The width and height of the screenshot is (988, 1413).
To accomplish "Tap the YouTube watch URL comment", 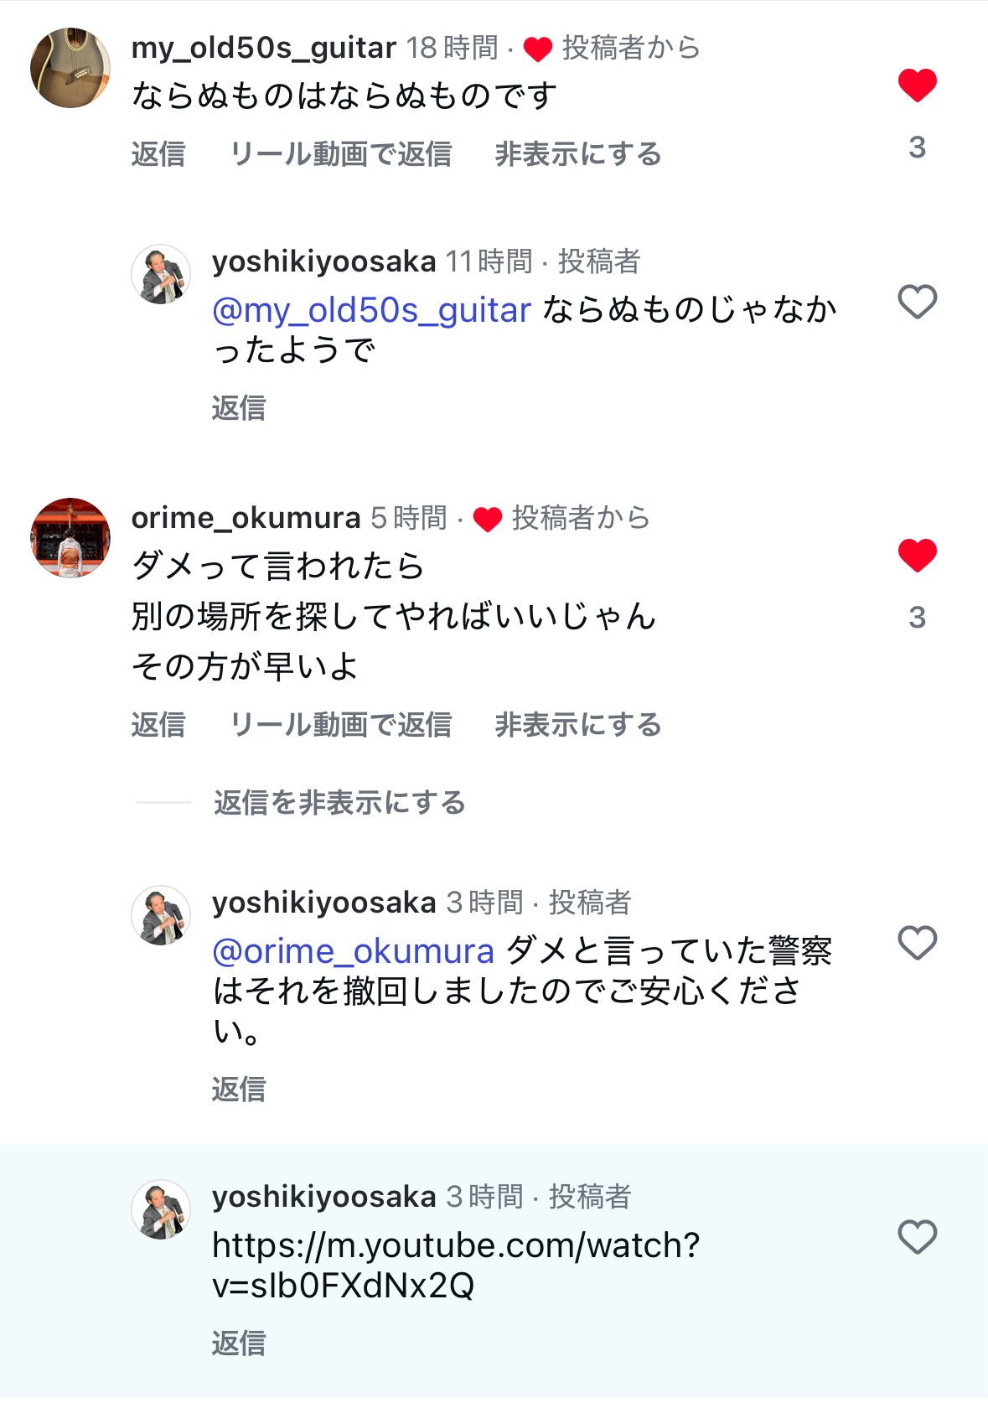I will pos(455,1265).
